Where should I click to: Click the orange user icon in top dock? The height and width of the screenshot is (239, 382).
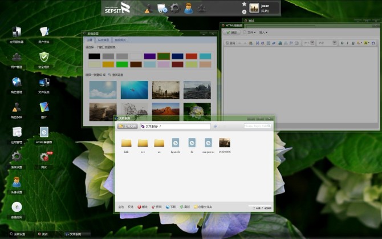click(189, 8)
